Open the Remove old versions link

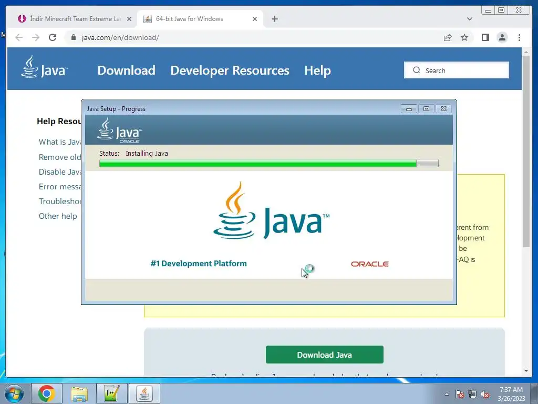tap(60, 157)
